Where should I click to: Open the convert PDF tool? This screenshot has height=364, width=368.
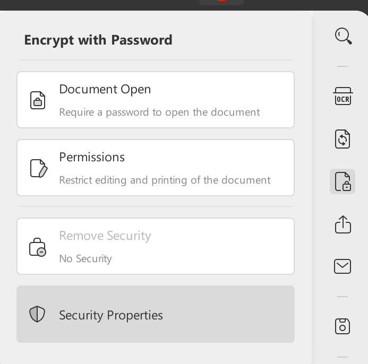(x=343, y=138)
